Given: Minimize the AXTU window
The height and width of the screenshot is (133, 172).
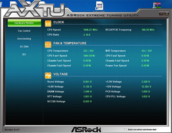Looking at the screenshot, I should coord(161,14).
